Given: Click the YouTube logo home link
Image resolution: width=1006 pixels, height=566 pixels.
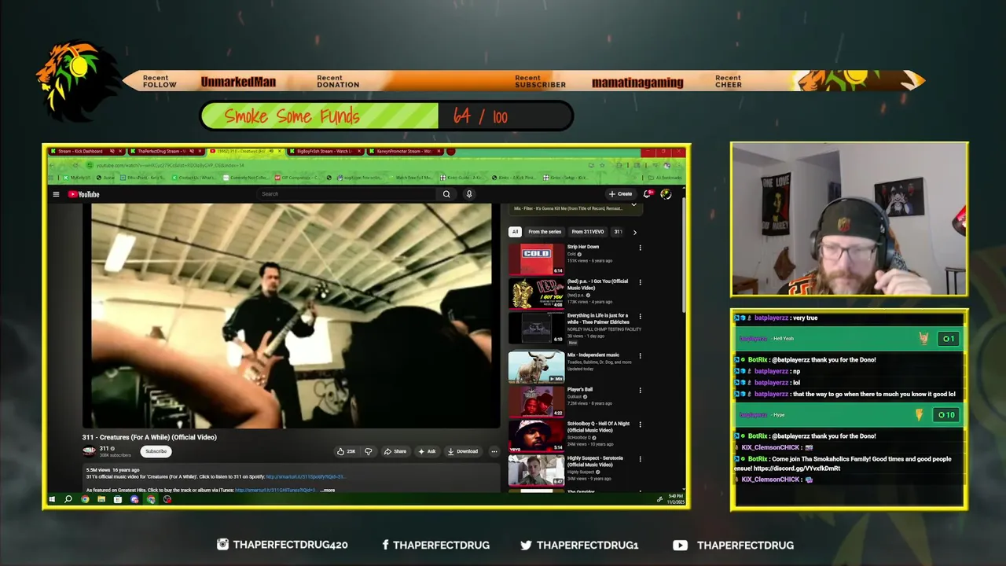Looking at the screenshot, I should click(x=84, y=194).
